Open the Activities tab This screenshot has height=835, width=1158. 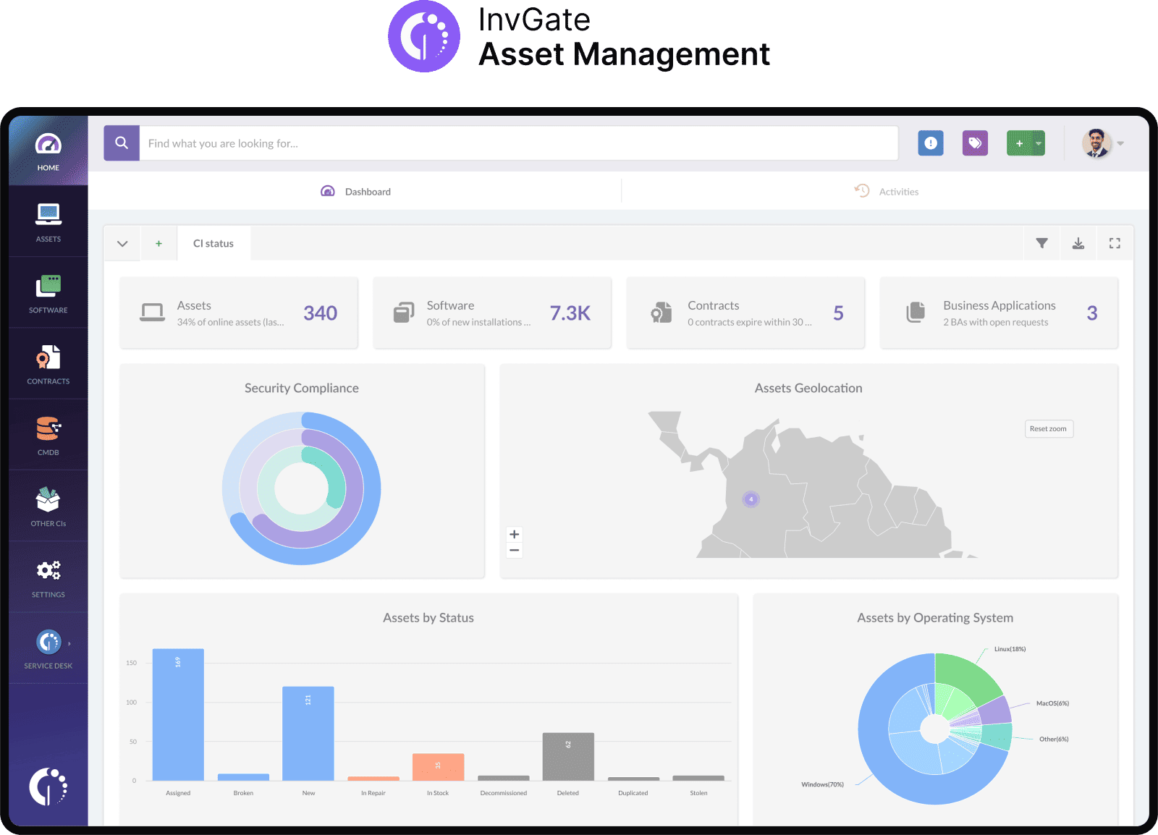tap(898, 191)
